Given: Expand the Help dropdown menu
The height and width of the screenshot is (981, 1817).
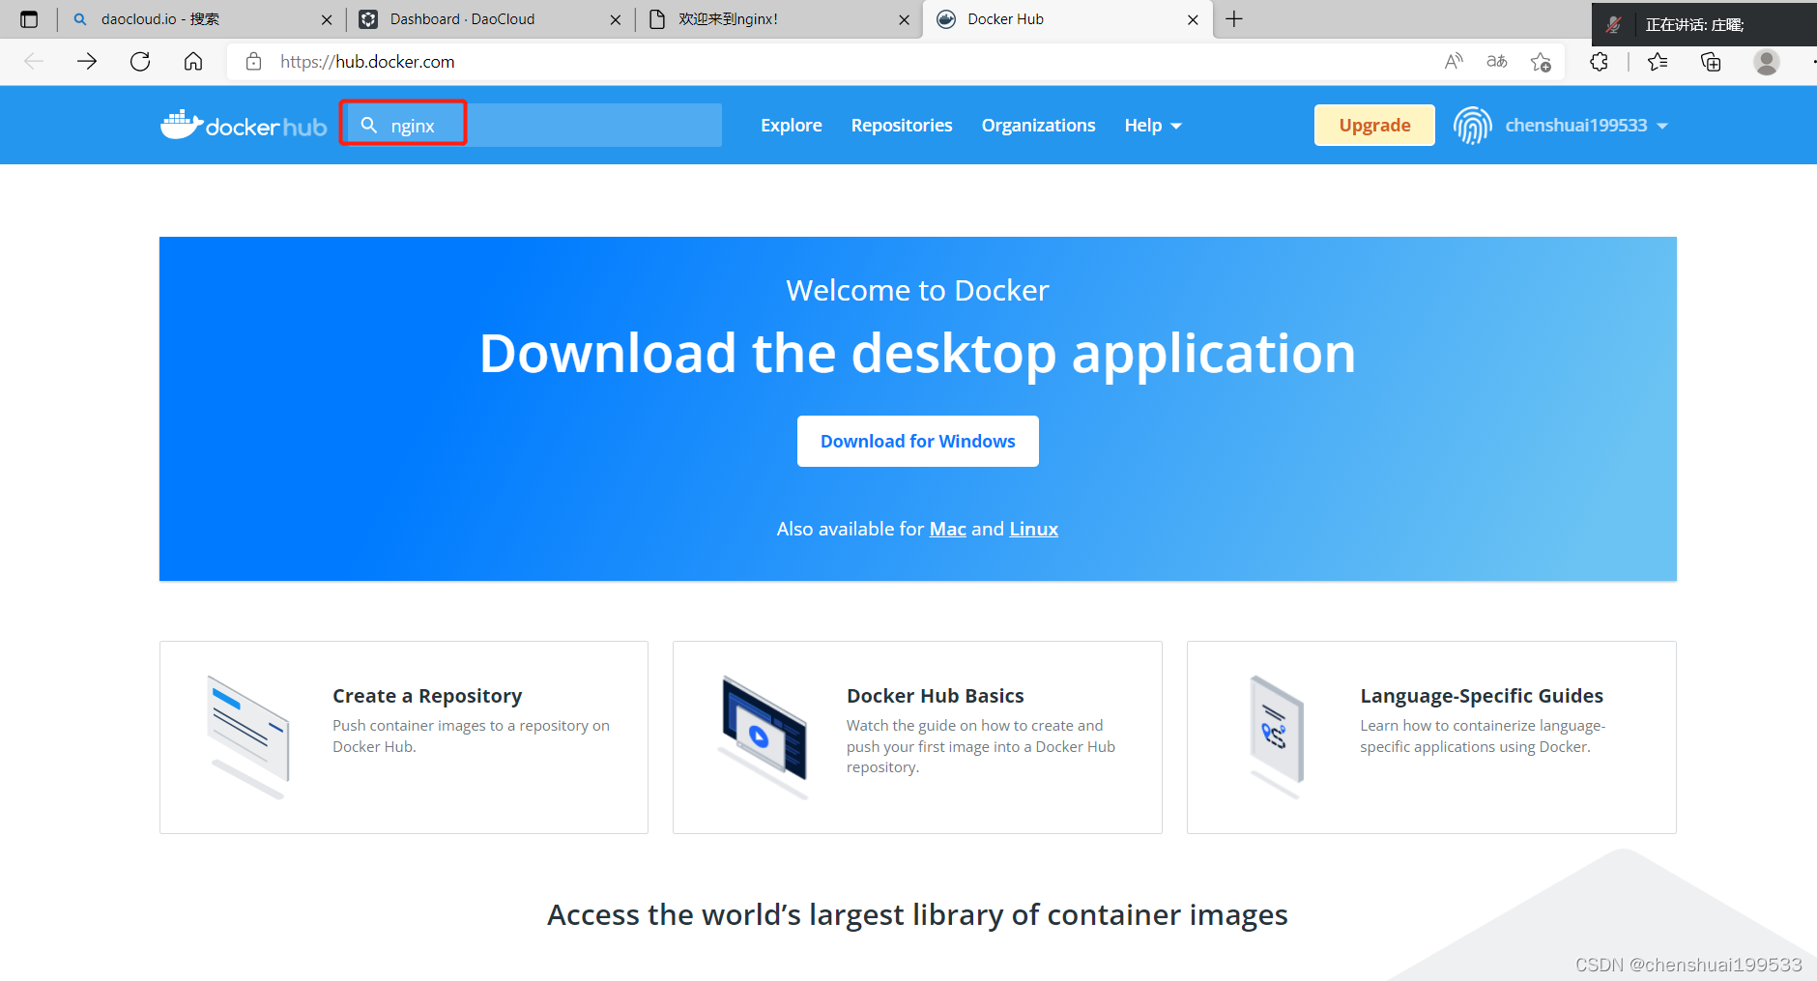Looking at the screenshot, I should 1153,126.
